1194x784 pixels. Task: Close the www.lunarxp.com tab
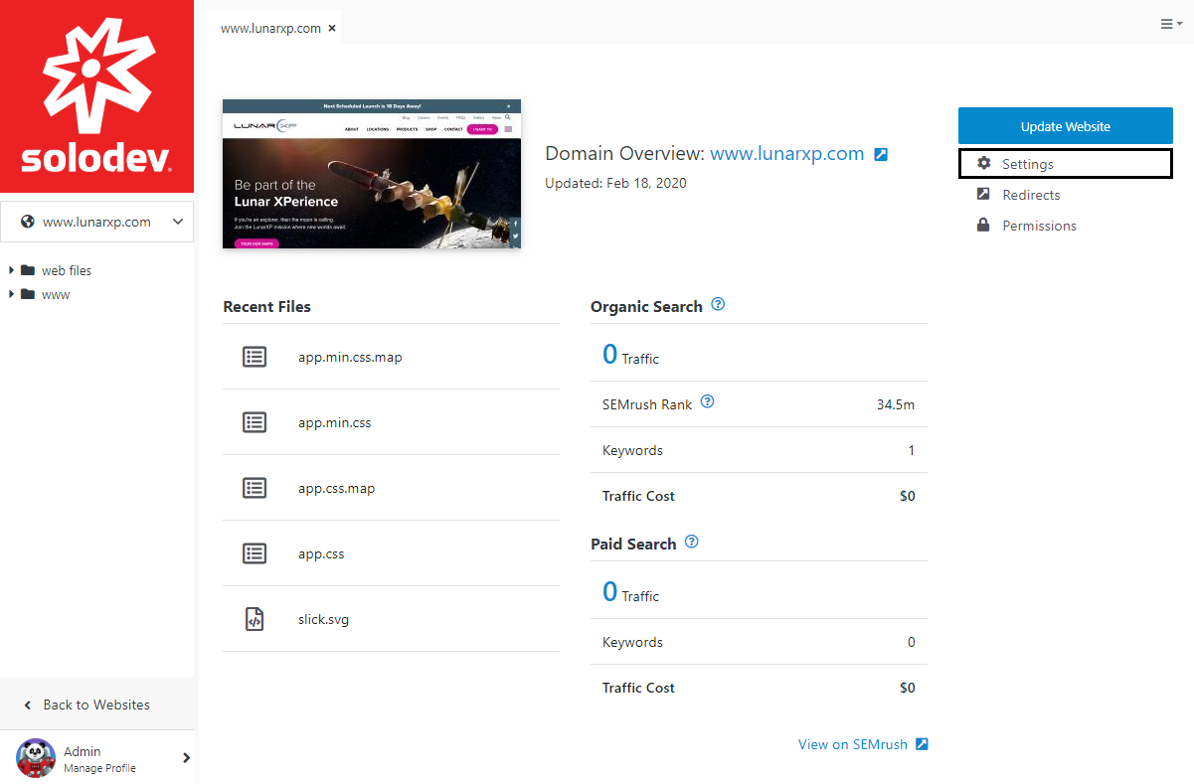[332, 29]
